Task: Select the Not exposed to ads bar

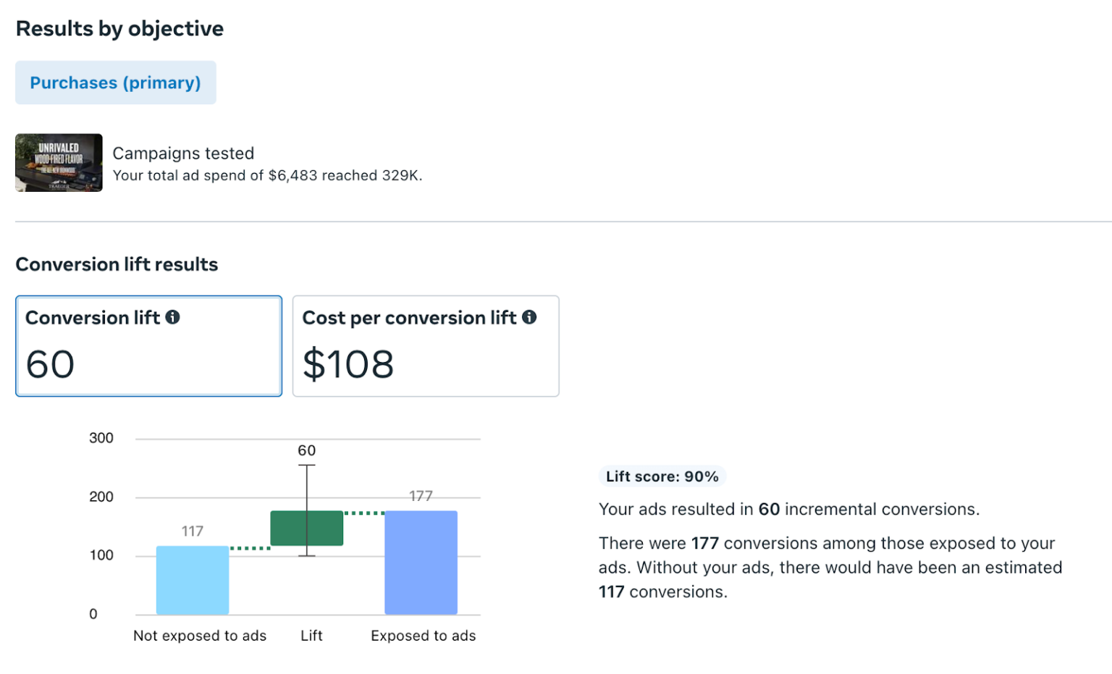Action: 192,579
